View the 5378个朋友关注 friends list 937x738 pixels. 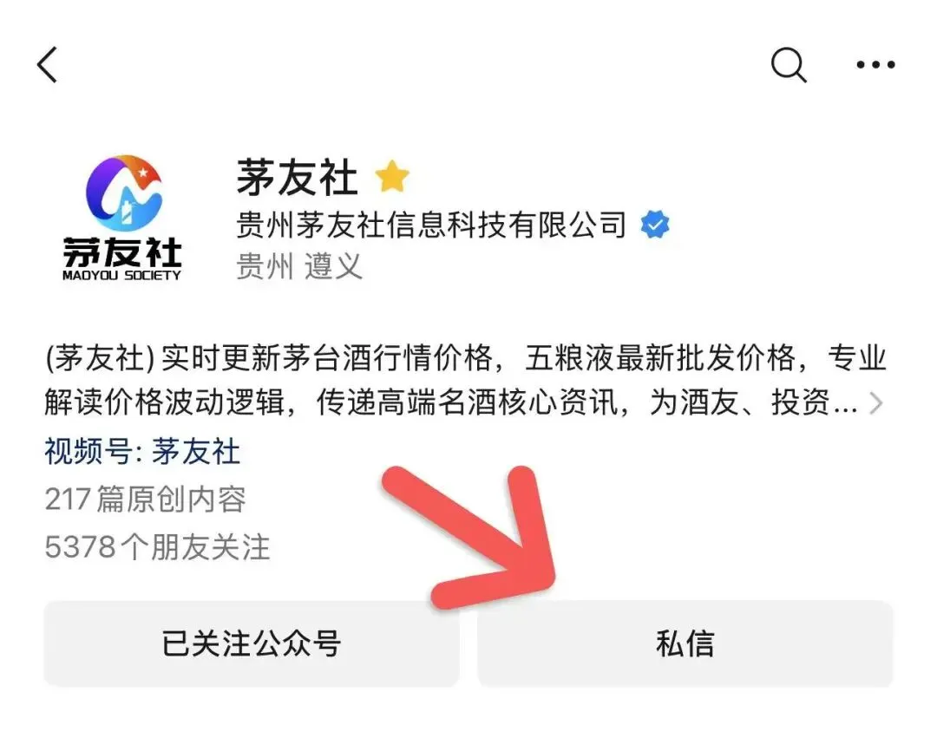point(157,547)
